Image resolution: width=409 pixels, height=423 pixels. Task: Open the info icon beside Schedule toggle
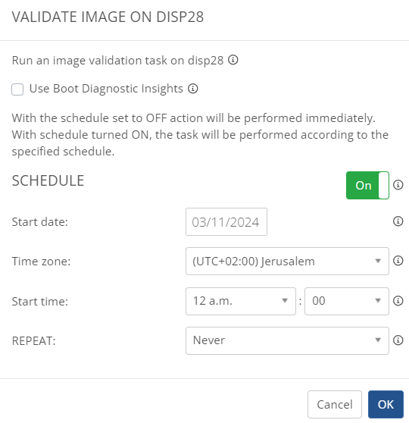coord(398,185)
